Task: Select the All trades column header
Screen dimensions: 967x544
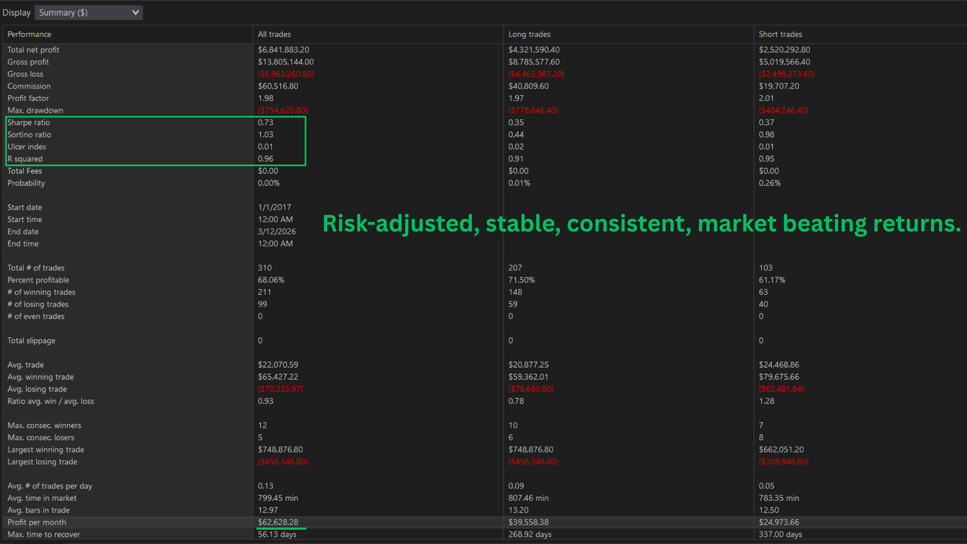Action: coord(274,34)
